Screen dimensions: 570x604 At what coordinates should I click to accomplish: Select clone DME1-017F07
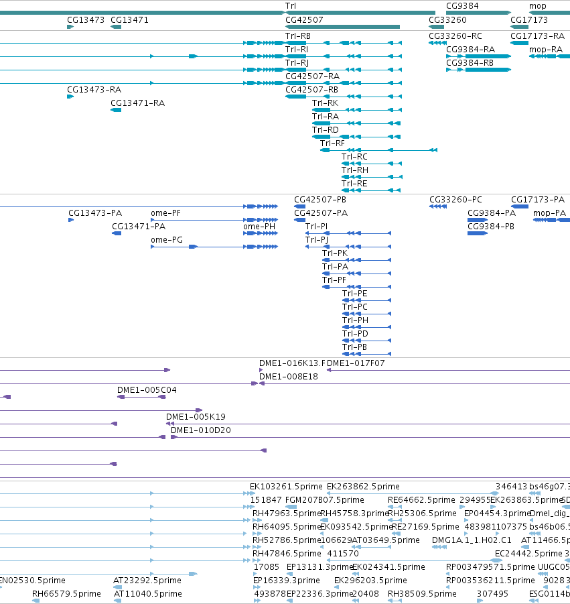(x=356, y=363)
